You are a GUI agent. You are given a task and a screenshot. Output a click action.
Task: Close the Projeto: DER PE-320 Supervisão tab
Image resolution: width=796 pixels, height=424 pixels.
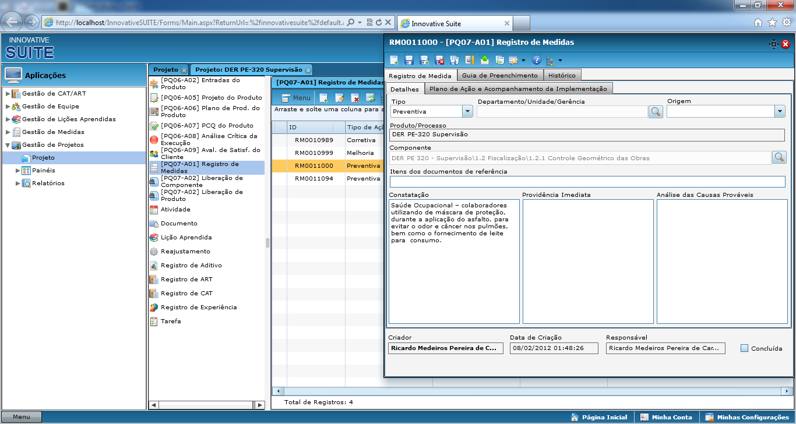coord(308,70)
